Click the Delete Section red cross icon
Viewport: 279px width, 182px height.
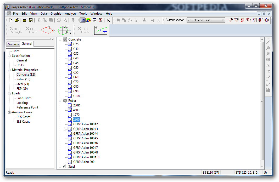click(x=243, y=20)
